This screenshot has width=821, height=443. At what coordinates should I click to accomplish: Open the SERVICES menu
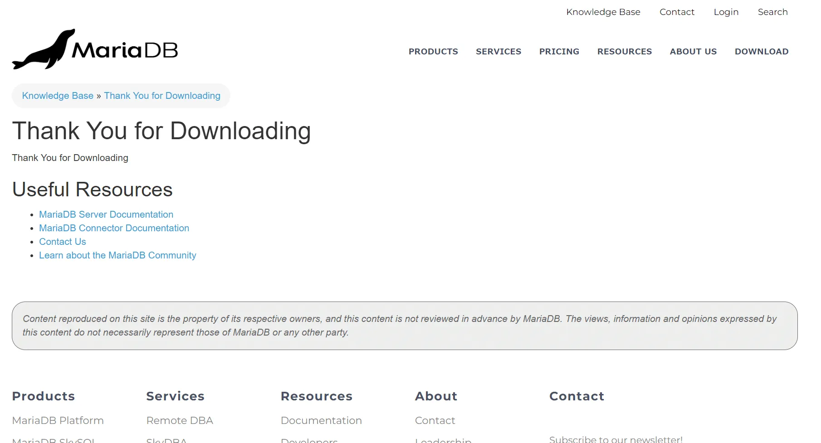[498, 52]
